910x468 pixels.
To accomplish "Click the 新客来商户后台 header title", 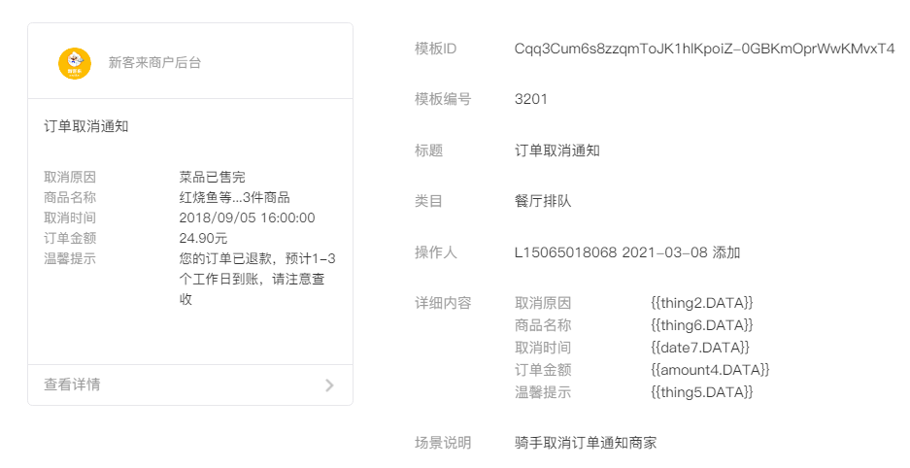I will 155,63.
